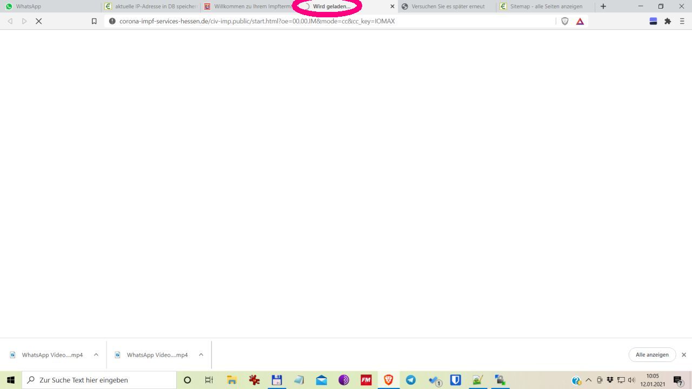
Task: View site information icon in address bar
Action: (x=112, y=21)
